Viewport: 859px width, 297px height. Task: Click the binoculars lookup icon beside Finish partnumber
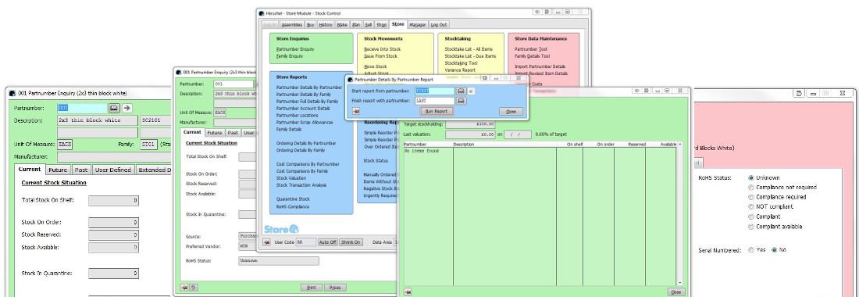(462, 101)
